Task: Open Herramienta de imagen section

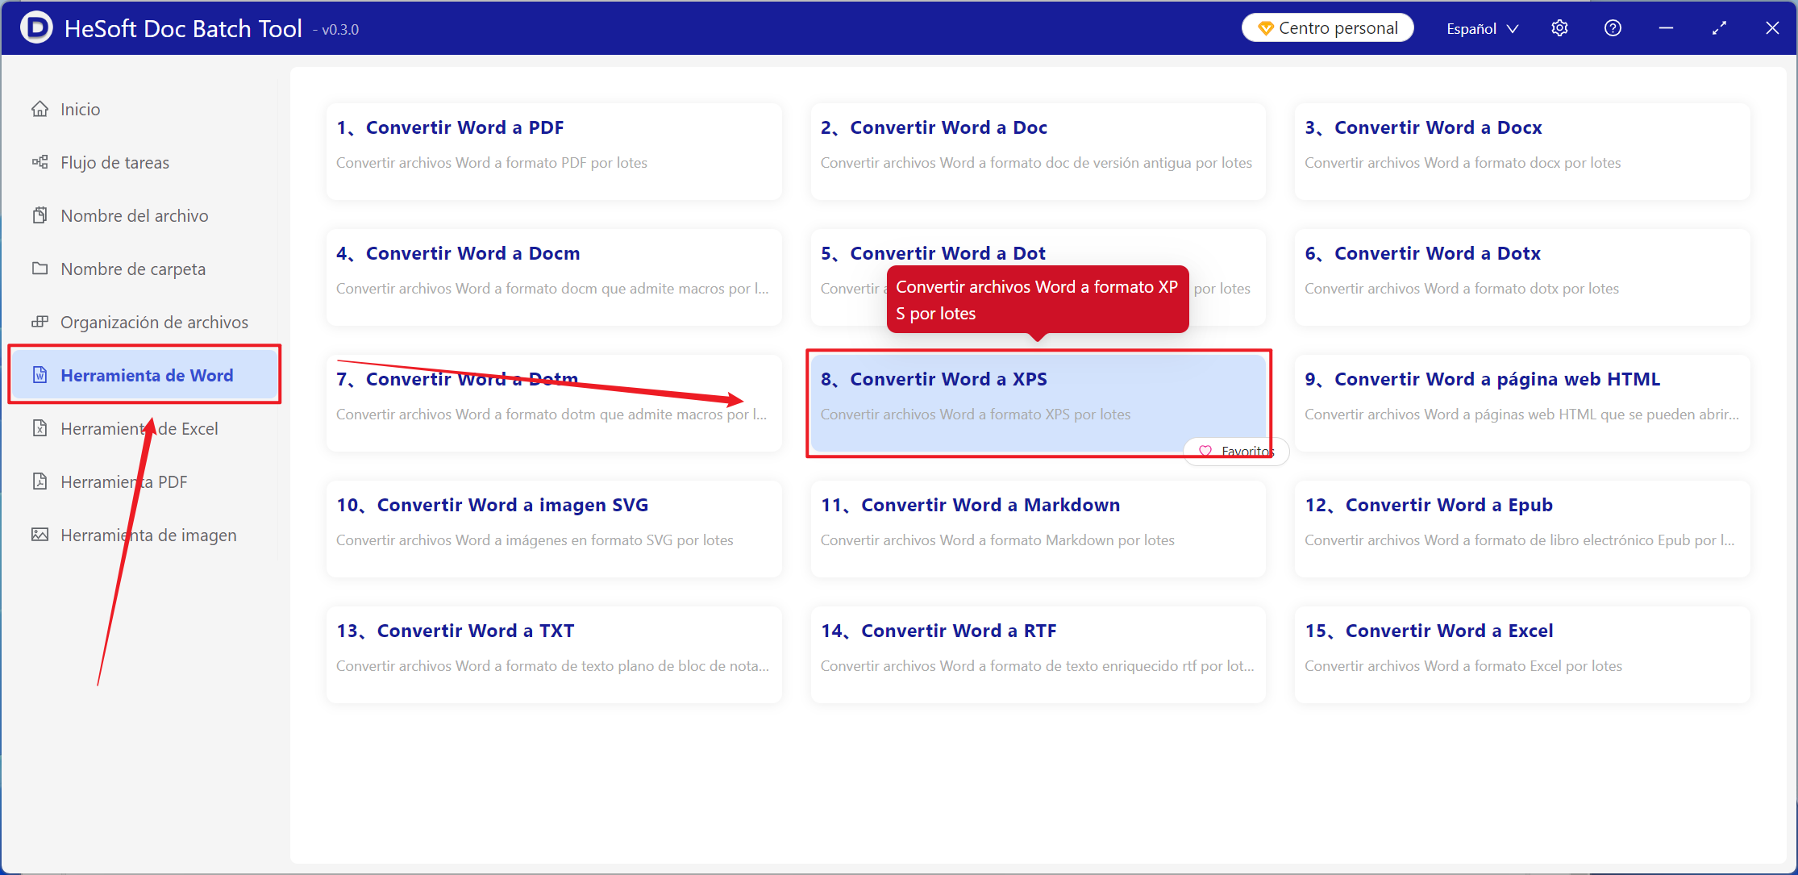Action: 144,535
